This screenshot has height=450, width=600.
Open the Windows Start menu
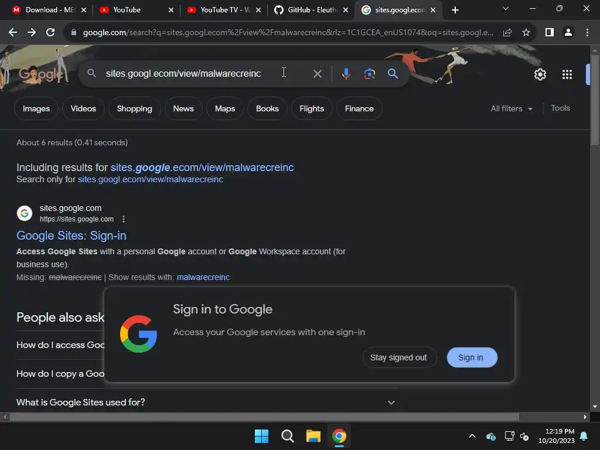tap(261, 436)
